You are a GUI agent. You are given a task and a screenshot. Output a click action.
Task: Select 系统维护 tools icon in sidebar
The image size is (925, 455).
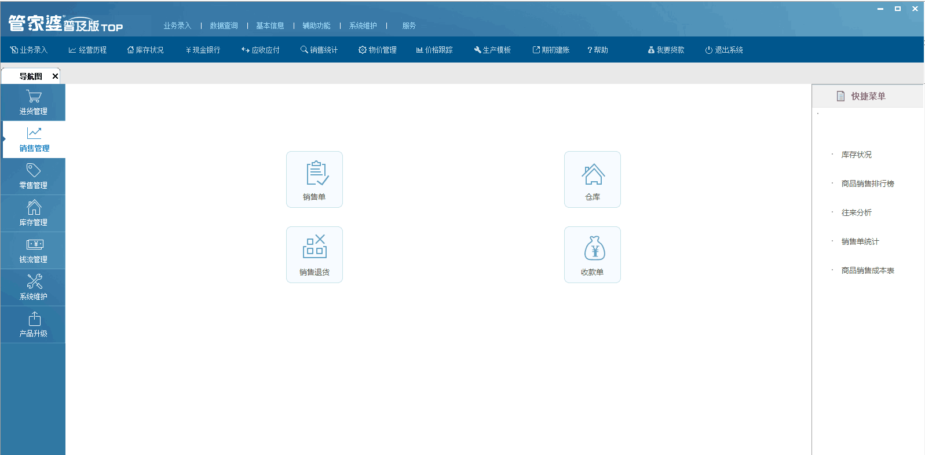(33, 288)
